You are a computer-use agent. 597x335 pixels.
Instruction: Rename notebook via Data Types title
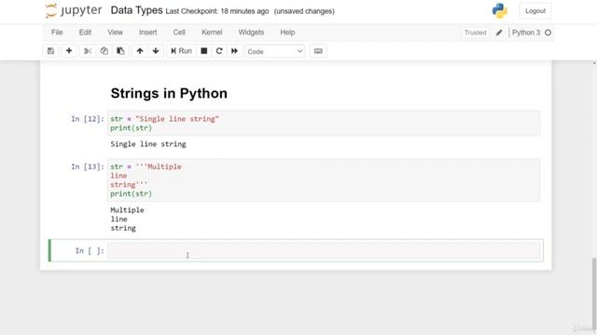136,10
